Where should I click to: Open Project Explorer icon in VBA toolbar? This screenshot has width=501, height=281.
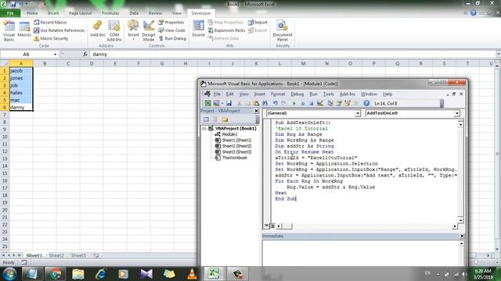click(x=330, y=103)
